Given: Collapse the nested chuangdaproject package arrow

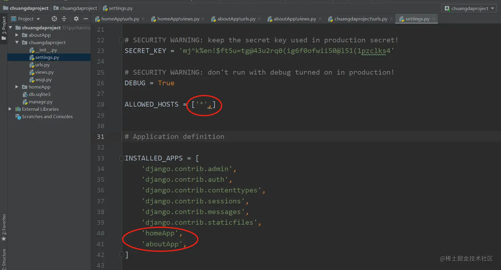Looking at the screenshot, I should point(17,42).
